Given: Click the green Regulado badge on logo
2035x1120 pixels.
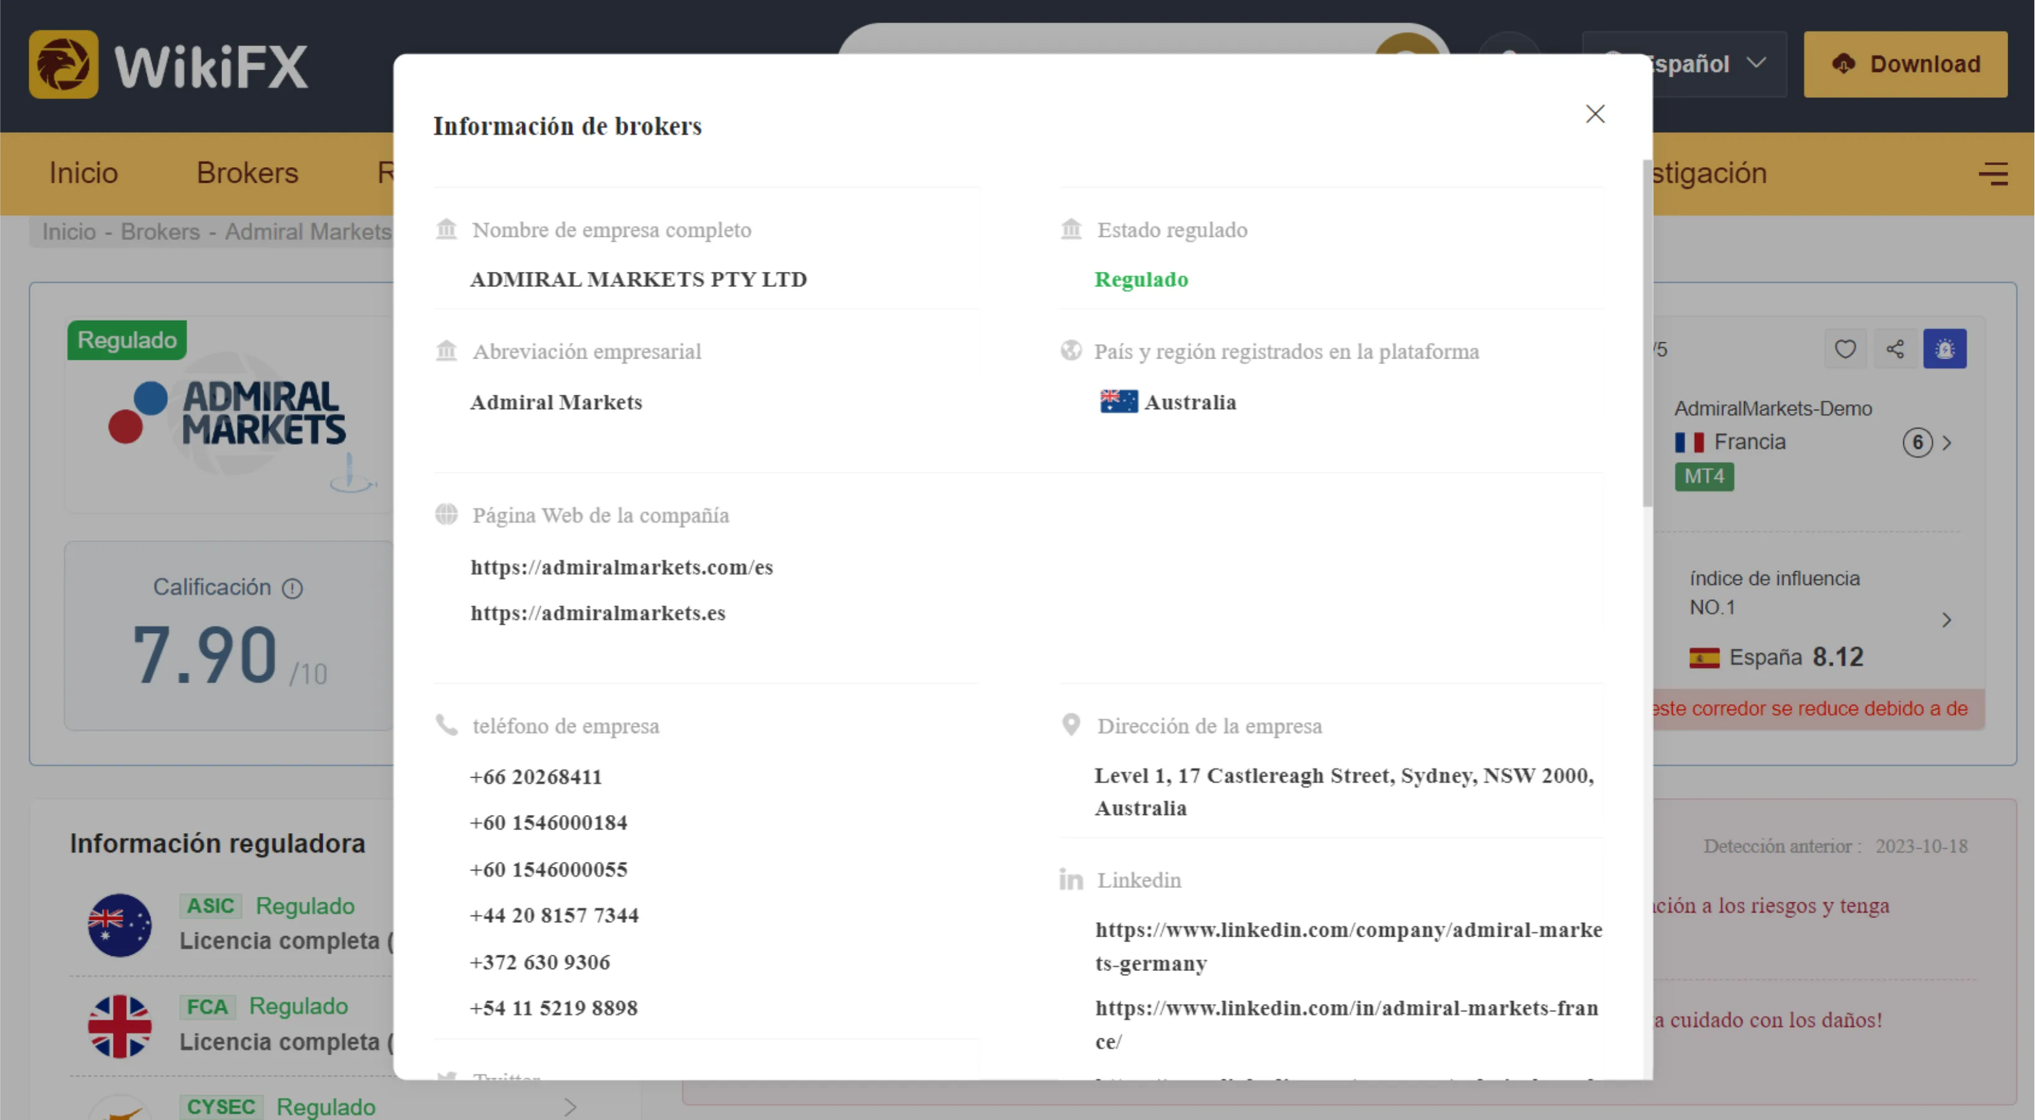Looking at the screenshot, I should click(x=127, y=340).
